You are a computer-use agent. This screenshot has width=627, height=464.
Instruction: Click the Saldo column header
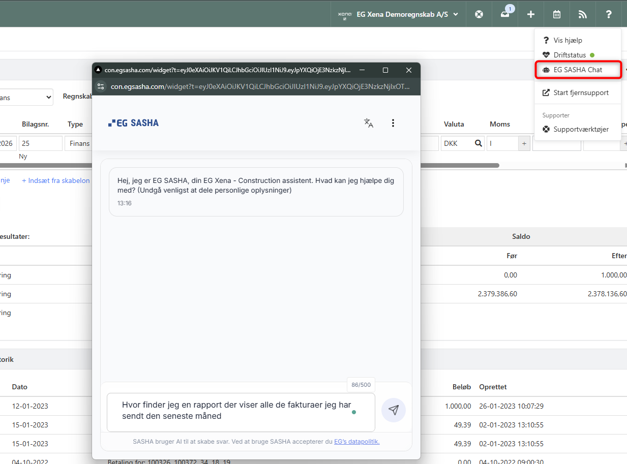pyautogui.click(x=521, y=236)
